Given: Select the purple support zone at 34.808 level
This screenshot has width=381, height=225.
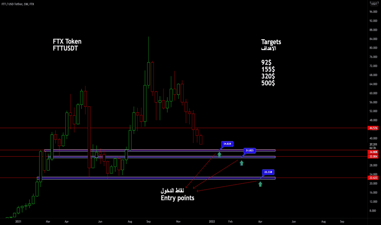Looking at the screenshot, I should pos(160,150).
